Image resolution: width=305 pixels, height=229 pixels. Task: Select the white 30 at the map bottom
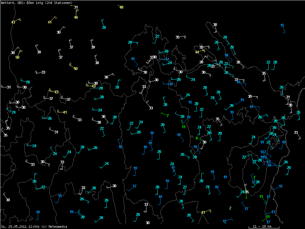click(148, 223)
